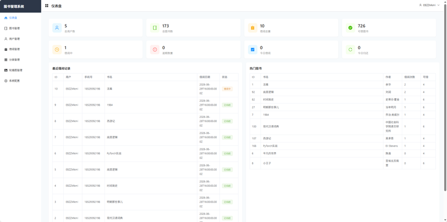Viewport: 447px width, 222px height.
Task: Click 明朝那些事儿 in the recent borrow records
Action: pos(115,202)
